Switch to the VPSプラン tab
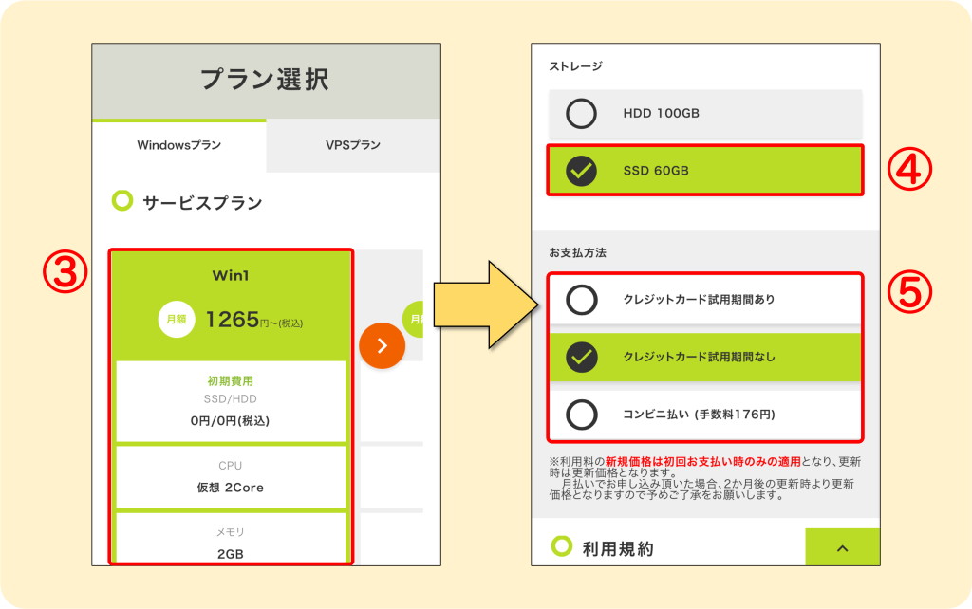972x609 pixels. click(353, 145)
